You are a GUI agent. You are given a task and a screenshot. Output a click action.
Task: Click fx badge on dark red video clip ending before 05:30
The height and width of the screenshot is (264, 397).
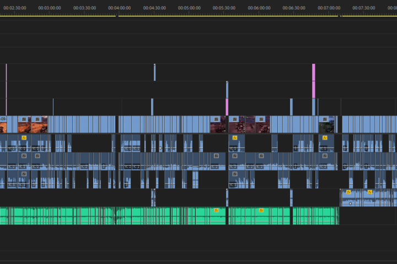point(216,119)
